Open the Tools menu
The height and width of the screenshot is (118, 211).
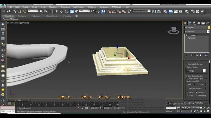tap(17, 7)
